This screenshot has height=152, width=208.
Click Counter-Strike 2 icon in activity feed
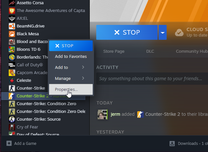(x=140, y=114)
